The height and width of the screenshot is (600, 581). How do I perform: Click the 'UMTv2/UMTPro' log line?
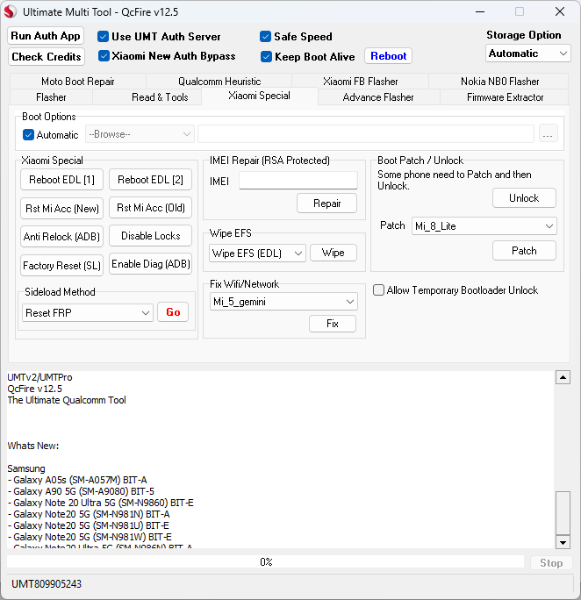39,377
